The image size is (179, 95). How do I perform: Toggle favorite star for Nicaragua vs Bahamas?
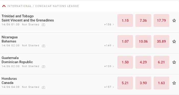174,41
